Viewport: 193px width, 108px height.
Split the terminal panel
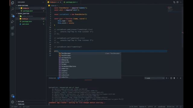171,78
